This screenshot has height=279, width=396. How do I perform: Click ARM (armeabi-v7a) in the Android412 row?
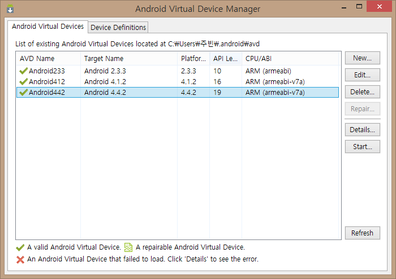[275, 82]
